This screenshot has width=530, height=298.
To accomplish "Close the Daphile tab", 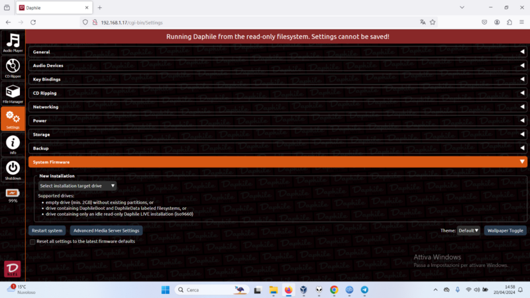I will coord(87,7).
